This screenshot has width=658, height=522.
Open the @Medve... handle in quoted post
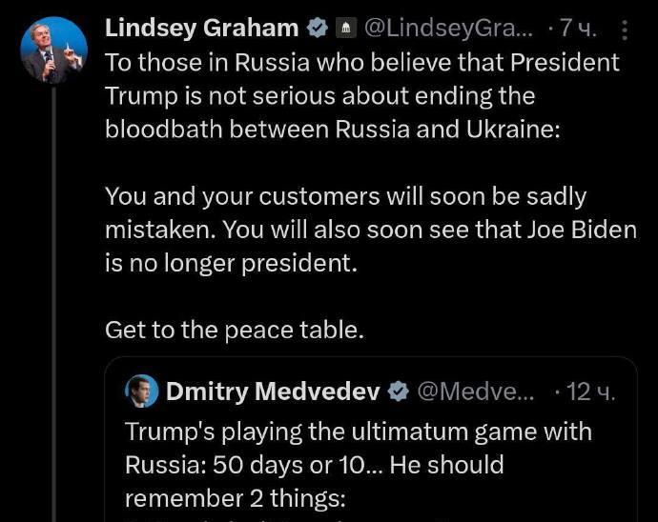coord(477,391)
